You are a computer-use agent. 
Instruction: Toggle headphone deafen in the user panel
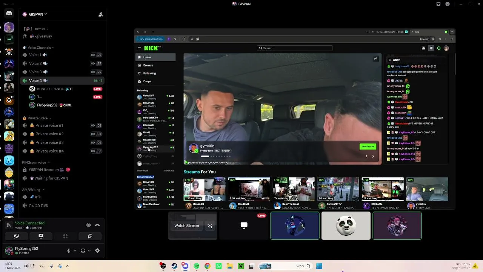[x=83, y=250]
